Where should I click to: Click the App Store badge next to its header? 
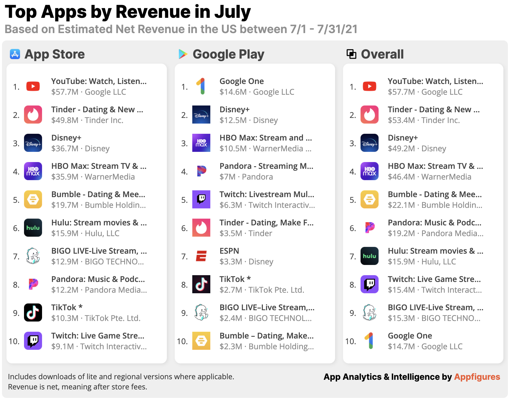point(15,54)
